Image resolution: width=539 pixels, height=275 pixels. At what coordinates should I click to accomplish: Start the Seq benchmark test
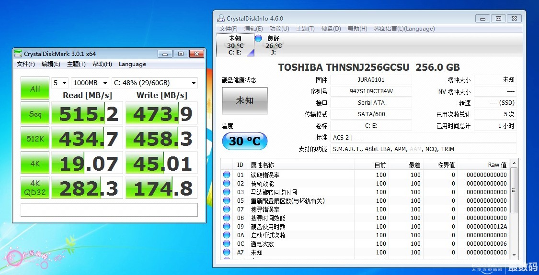[x=35, y=113]
